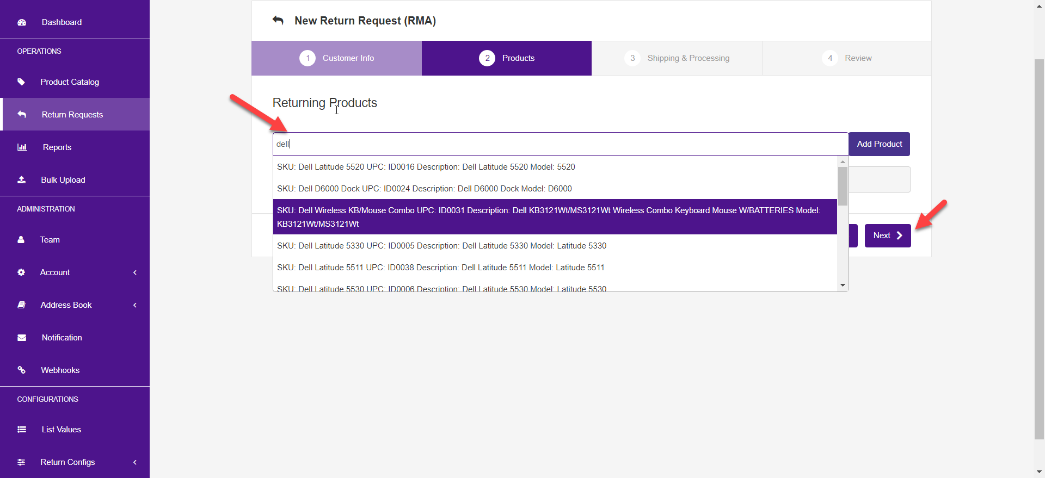The height and width of the screenshot is (478, 1045).
Task: Click the suggestion list scroll down arrow
Action: click(843, 285)
